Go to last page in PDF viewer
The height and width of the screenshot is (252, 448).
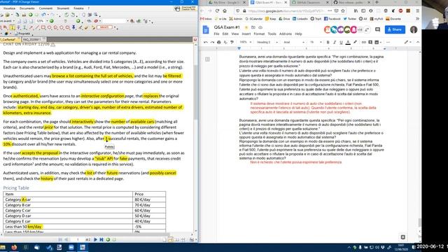[101, 239]
